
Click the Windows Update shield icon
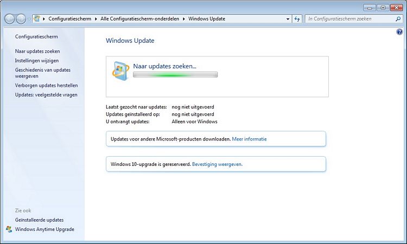(120, 71)
